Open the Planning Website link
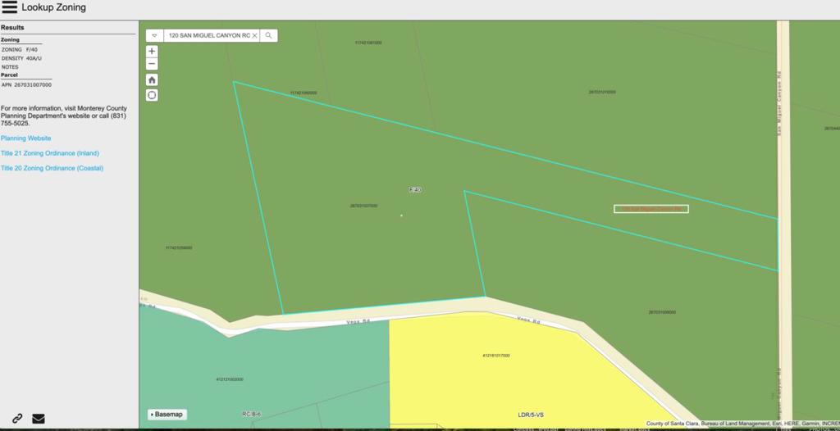Screen dimensions: 840x431 click(x=25, y=138)
